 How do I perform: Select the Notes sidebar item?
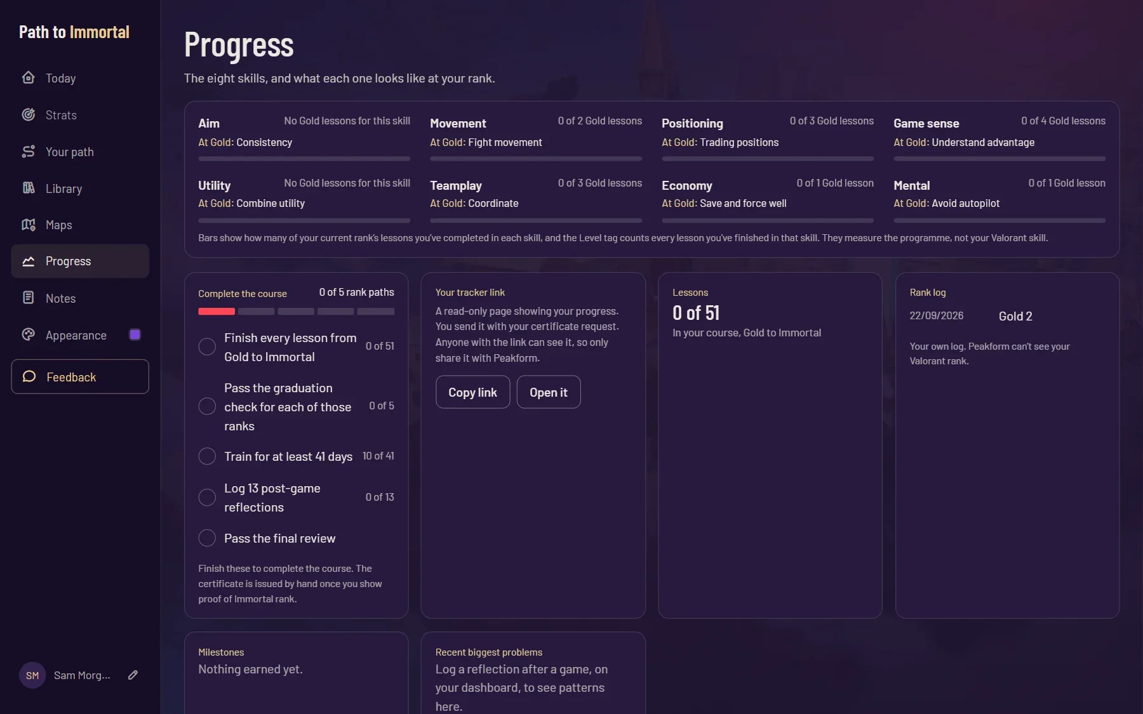tap(80, 298)
